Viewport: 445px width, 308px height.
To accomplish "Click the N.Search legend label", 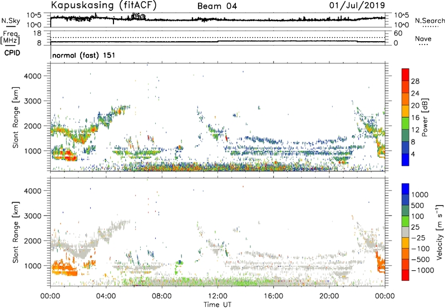I will (x=430, y=21).
